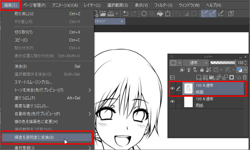This screenshot has width=250, height=150.
Task: Click the undo arrow toolbar icon
Action: click(x=126, y=14)
